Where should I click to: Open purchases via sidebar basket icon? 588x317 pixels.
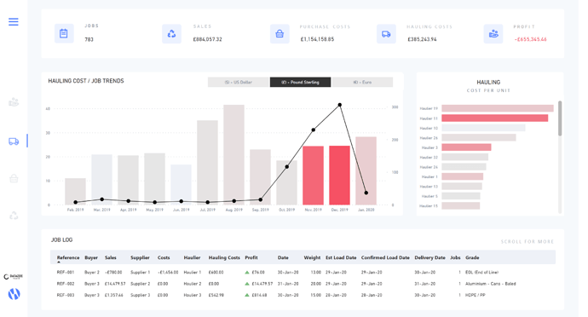pos(14,178)
